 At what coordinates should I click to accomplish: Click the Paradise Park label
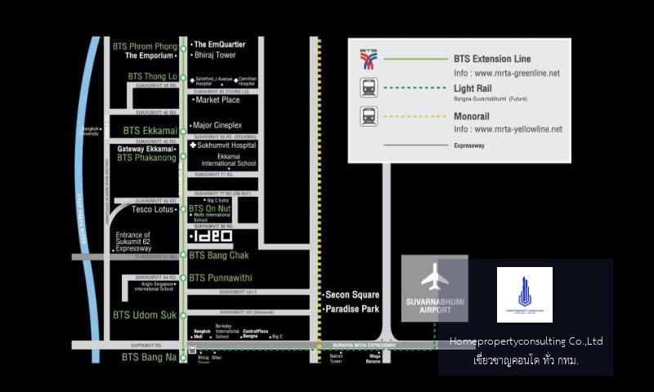tap(352, 309)
